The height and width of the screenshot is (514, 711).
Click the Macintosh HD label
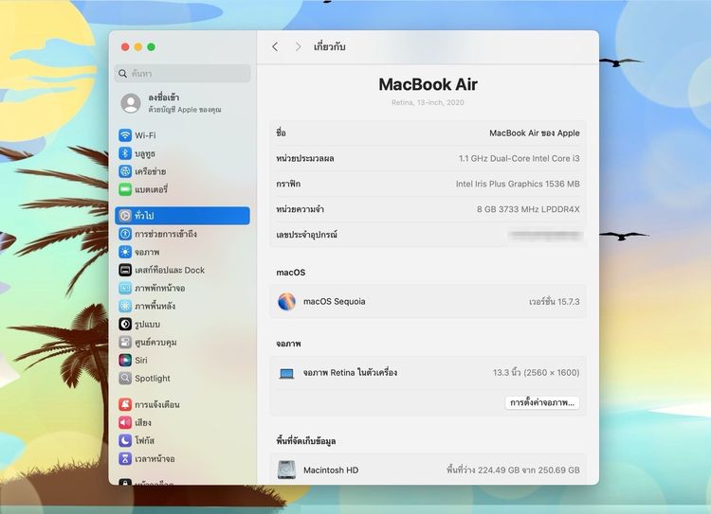click(x=331, y=470)
